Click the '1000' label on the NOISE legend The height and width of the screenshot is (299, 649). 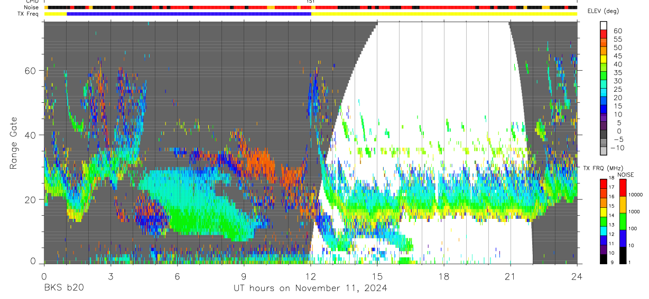pos(634,211)
